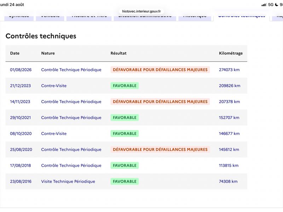Click the Visite Technique Périodique entry

(68, 182)
